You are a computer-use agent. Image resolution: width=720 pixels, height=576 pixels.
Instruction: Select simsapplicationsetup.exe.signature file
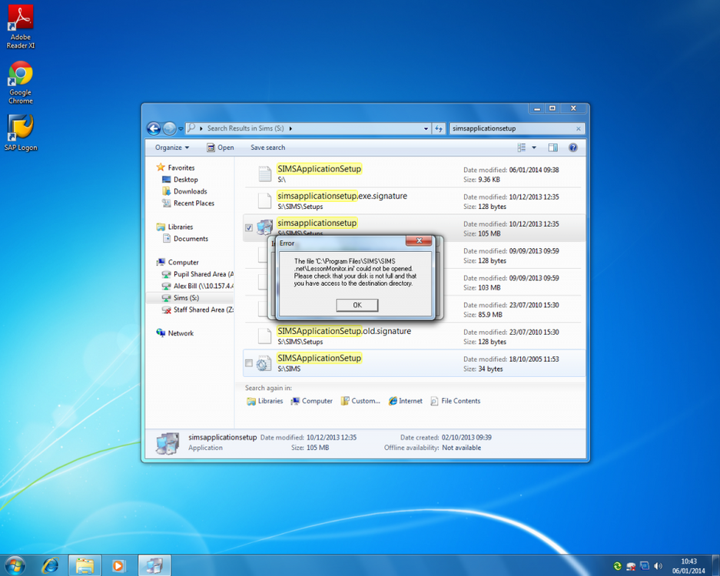tap(413, 200)
